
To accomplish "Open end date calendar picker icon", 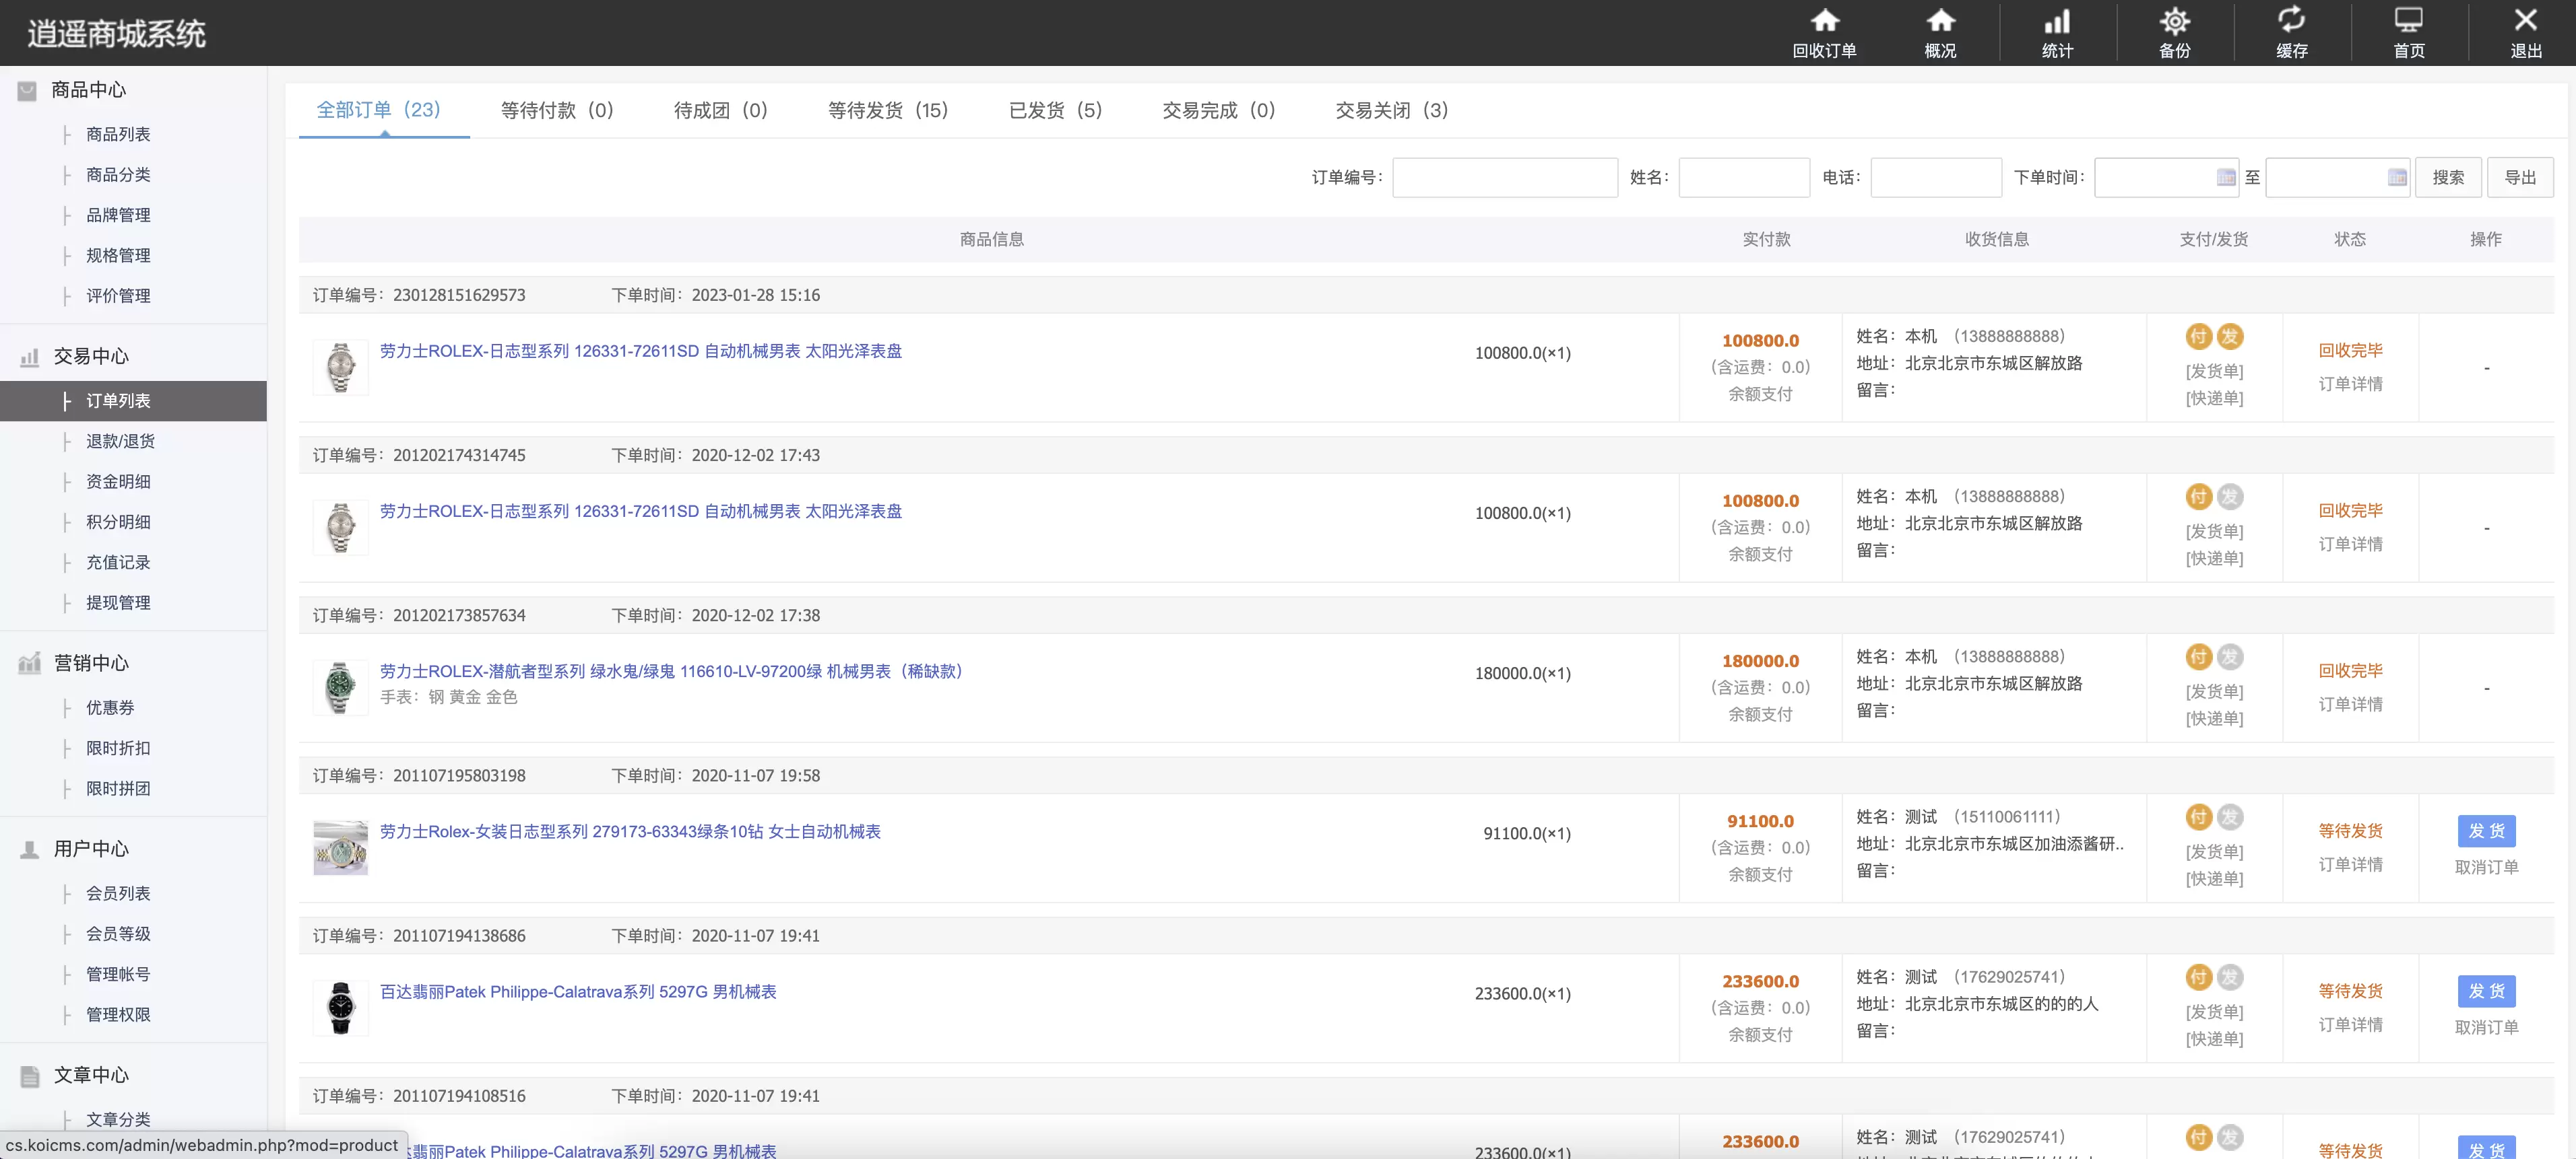I will coord(2397,178).
